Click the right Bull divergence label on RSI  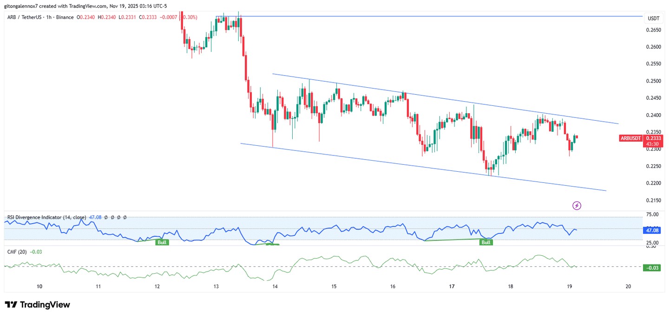[x=486, y=242]
